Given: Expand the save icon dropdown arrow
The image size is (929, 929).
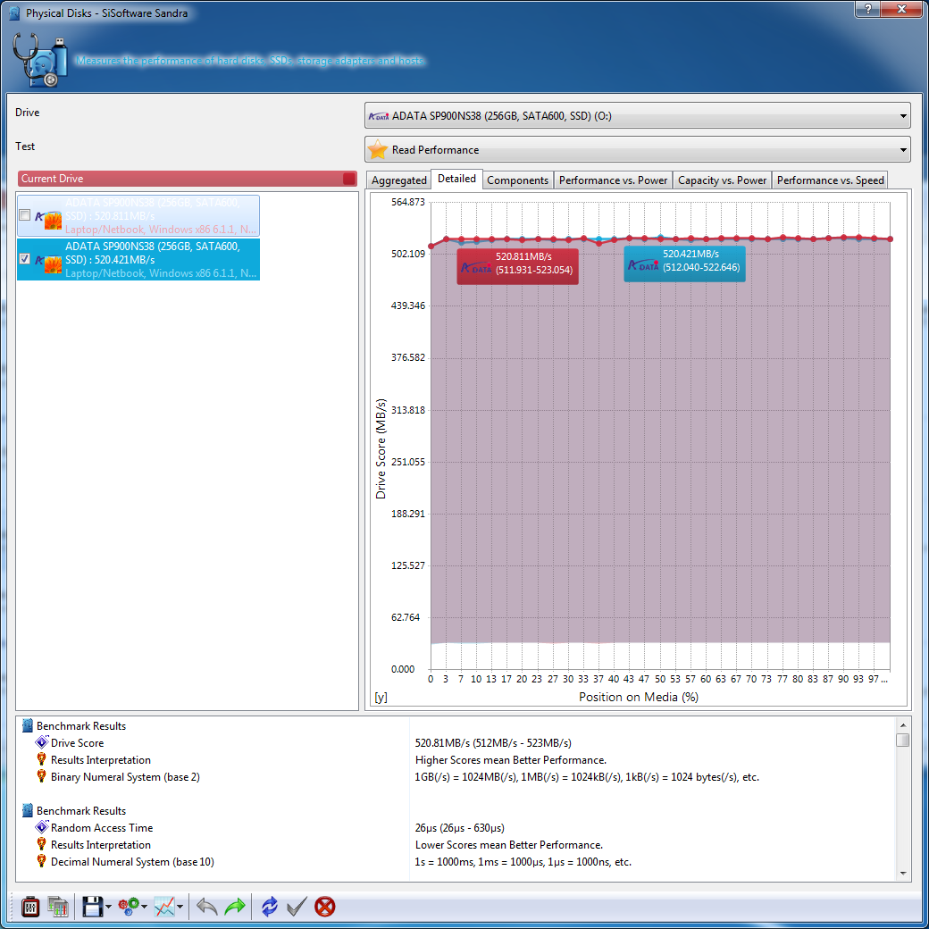Looking at the screenshot, I should coord(108,907).
